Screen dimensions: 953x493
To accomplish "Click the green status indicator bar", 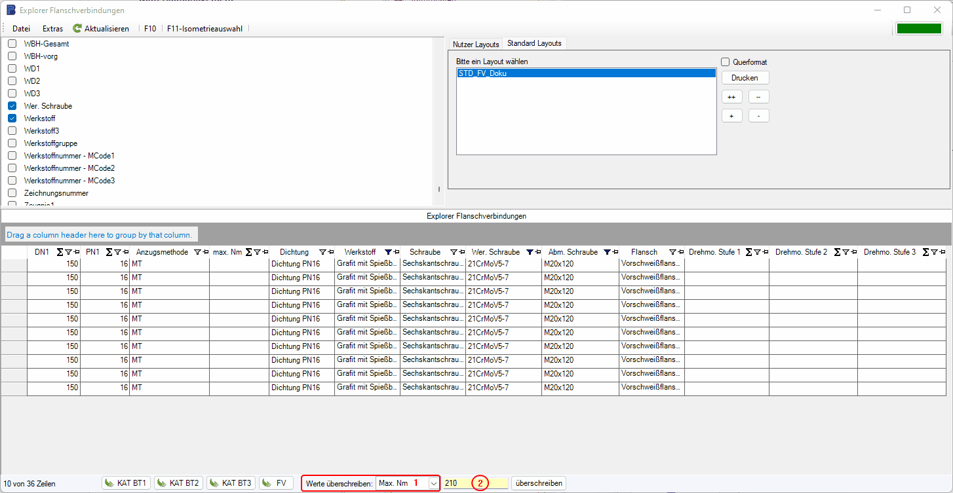I will [918, 29].
